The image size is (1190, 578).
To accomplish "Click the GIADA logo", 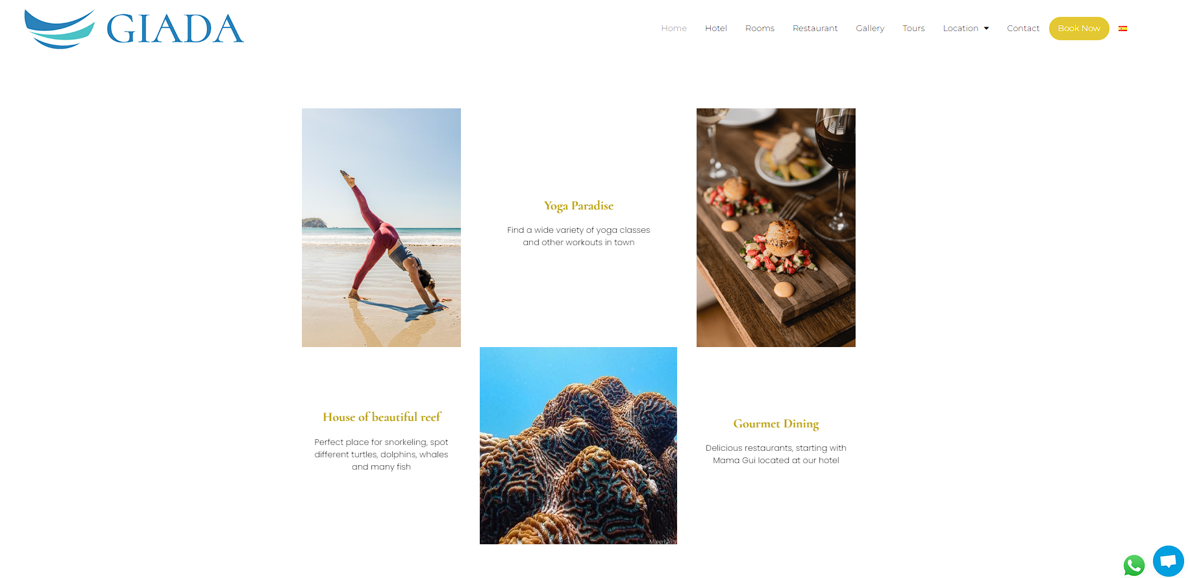I will coord(134,29).
